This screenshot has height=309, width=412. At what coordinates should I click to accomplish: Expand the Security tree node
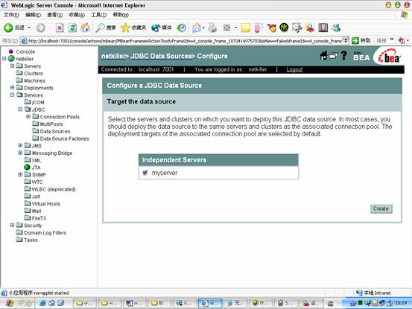click(12, 225)
